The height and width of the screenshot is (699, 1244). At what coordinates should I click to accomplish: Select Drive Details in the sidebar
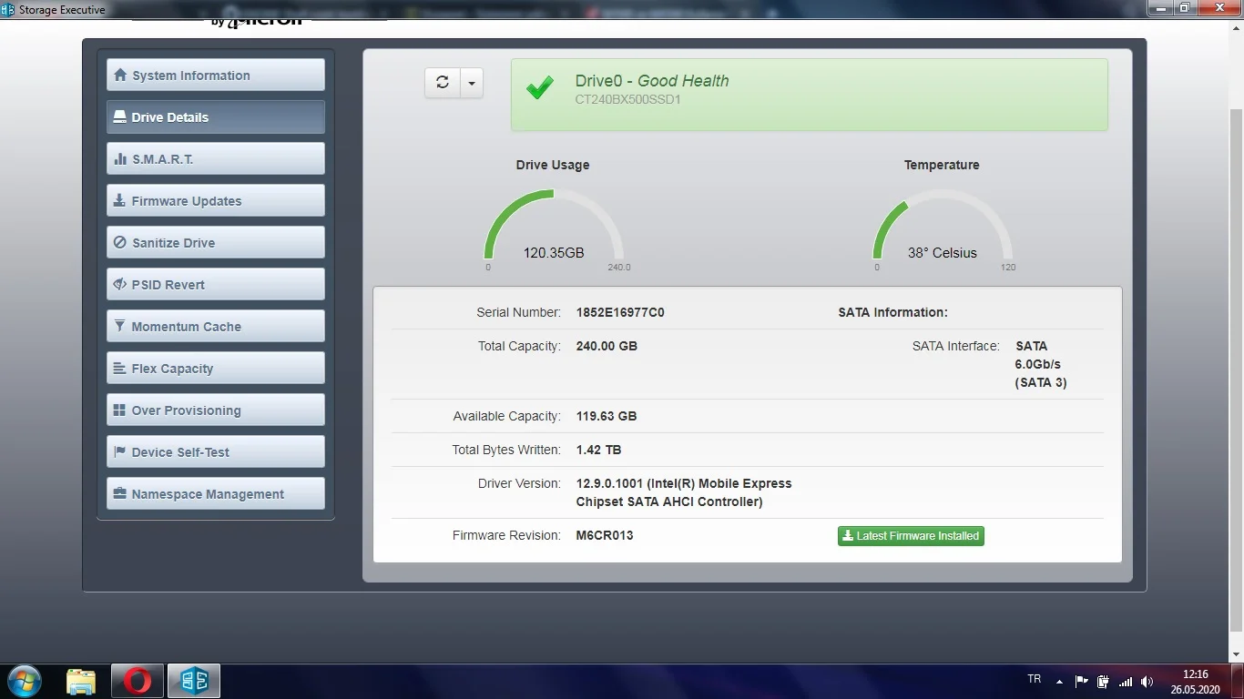tap(216, 117)
